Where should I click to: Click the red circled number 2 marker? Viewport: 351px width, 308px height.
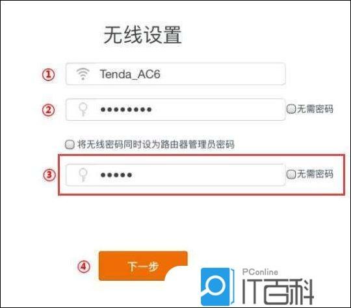(x=49, y=110)
